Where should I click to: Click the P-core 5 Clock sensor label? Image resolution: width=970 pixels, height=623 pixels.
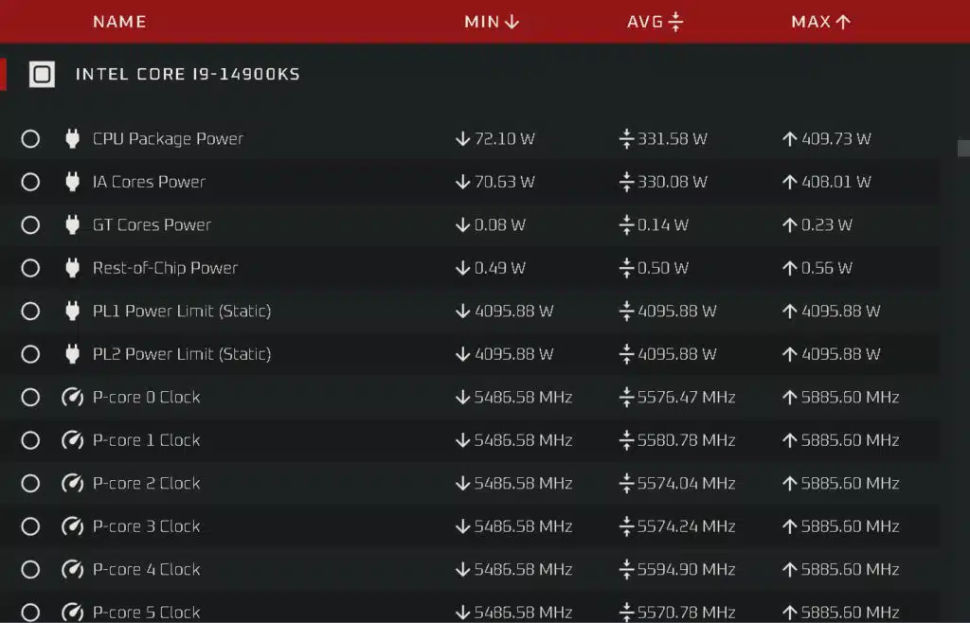(147, 613)
